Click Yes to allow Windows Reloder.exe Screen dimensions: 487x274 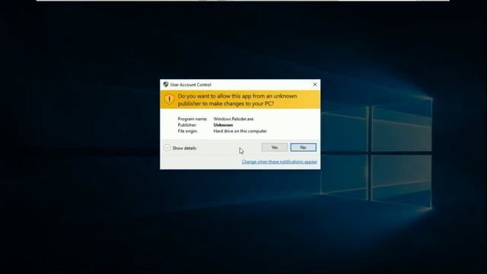(x=274, y=148)
